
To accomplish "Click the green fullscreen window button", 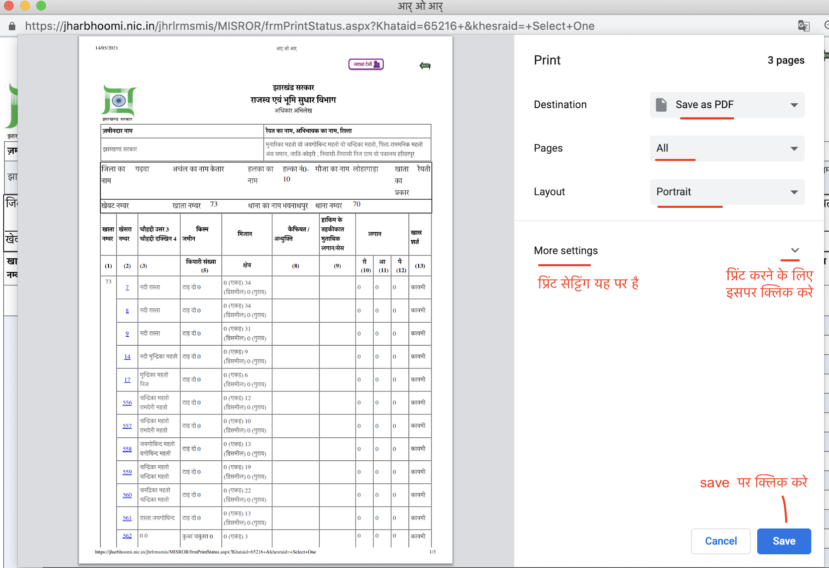I will [x=41, y=6].
